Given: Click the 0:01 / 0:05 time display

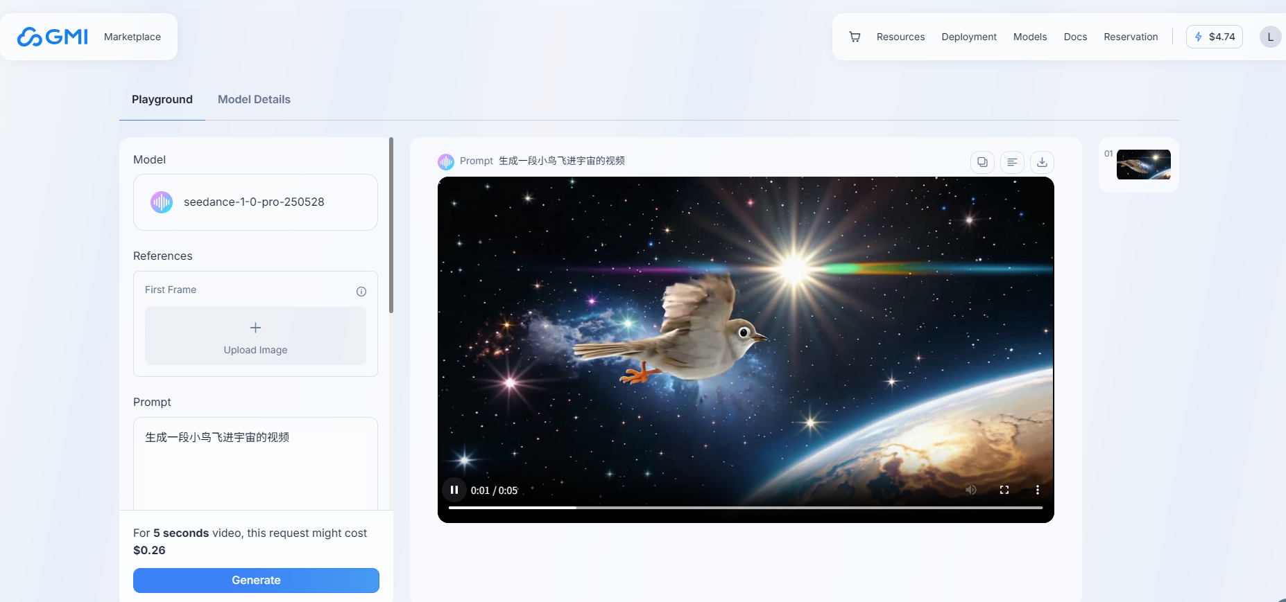Looking at the screenshot, I should coord(494,490).
